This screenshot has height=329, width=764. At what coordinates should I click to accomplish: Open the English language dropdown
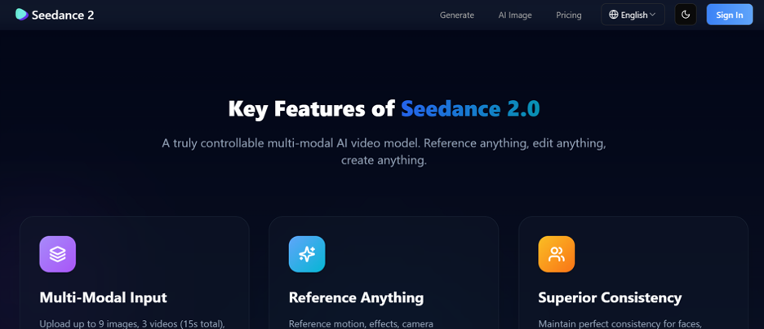point(633,15)
